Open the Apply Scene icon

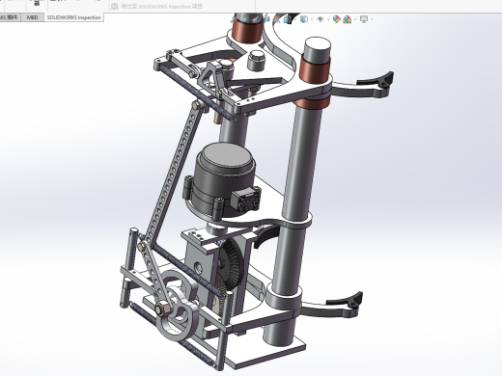tap(347, 19)
